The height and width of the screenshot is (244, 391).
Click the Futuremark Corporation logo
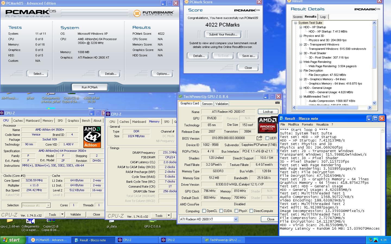(154, 13)
